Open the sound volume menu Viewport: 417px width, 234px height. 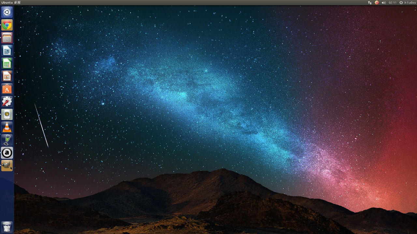(x=383, y=3)
